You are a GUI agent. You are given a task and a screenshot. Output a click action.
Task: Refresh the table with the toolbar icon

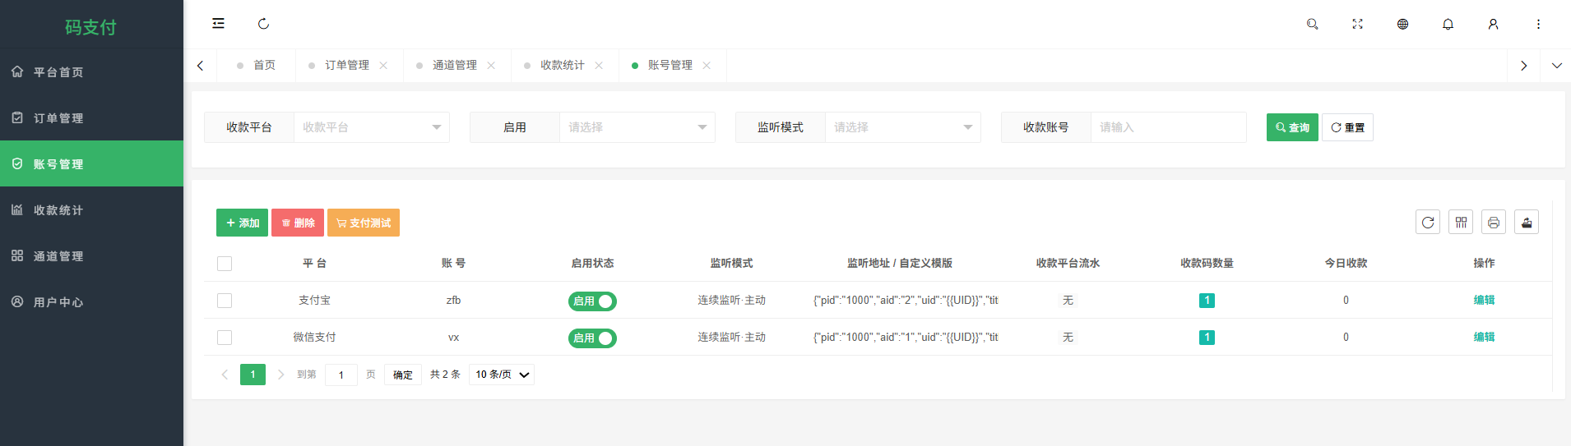pyautogui.click(x=1428, y=222)
